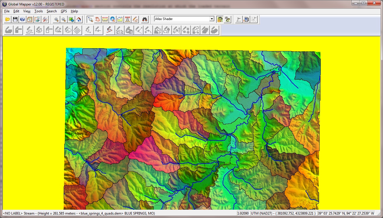Click the 1:92090 scale in status bar
This screenshot has height=218, width=383.
pos(243,213)
